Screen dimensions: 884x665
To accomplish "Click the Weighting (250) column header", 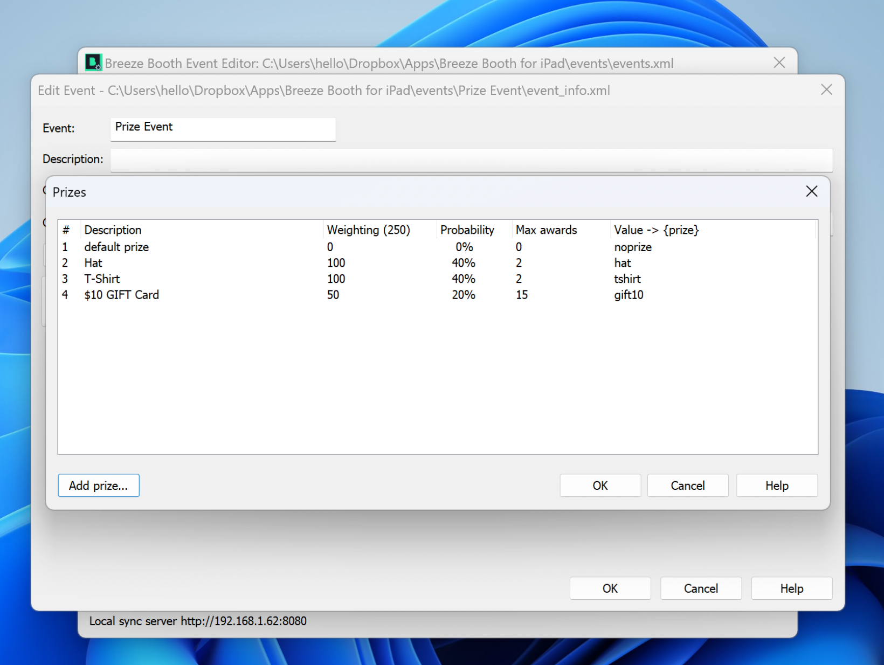I will coord(368,230).
